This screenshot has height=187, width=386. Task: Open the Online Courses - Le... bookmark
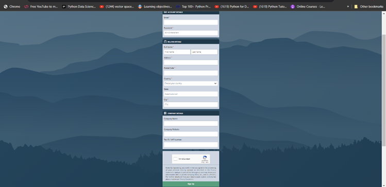click(x=308, y=7)
